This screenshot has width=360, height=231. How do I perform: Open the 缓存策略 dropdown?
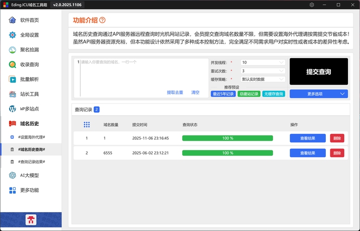coord(262,79)
